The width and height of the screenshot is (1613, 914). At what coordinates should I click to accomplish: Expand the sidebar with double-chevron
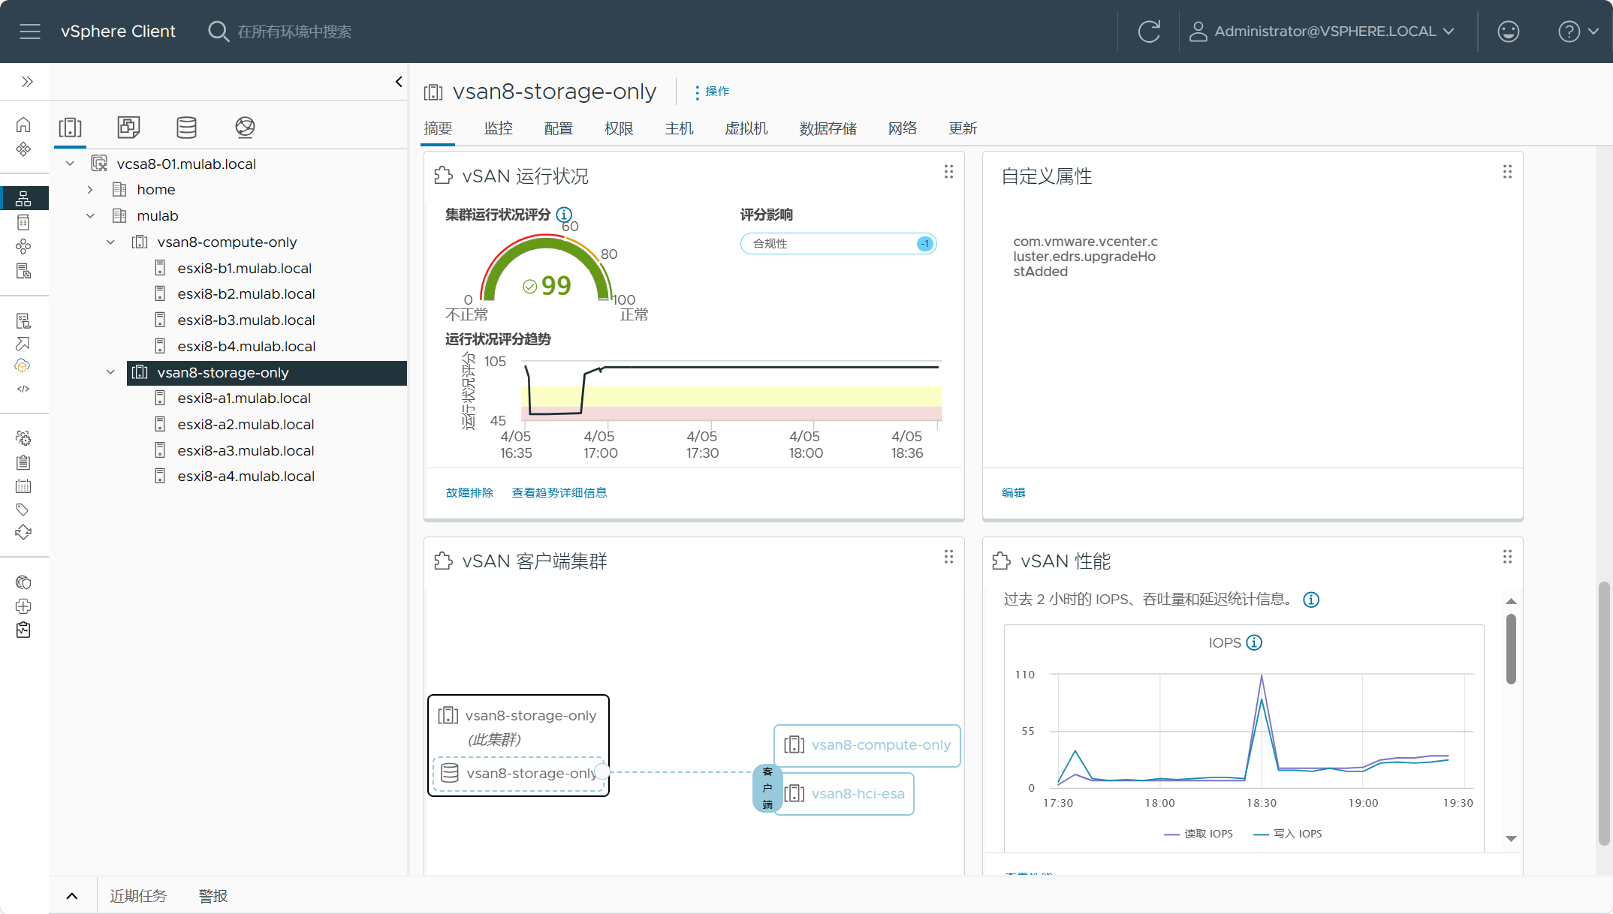coord(27,82)
